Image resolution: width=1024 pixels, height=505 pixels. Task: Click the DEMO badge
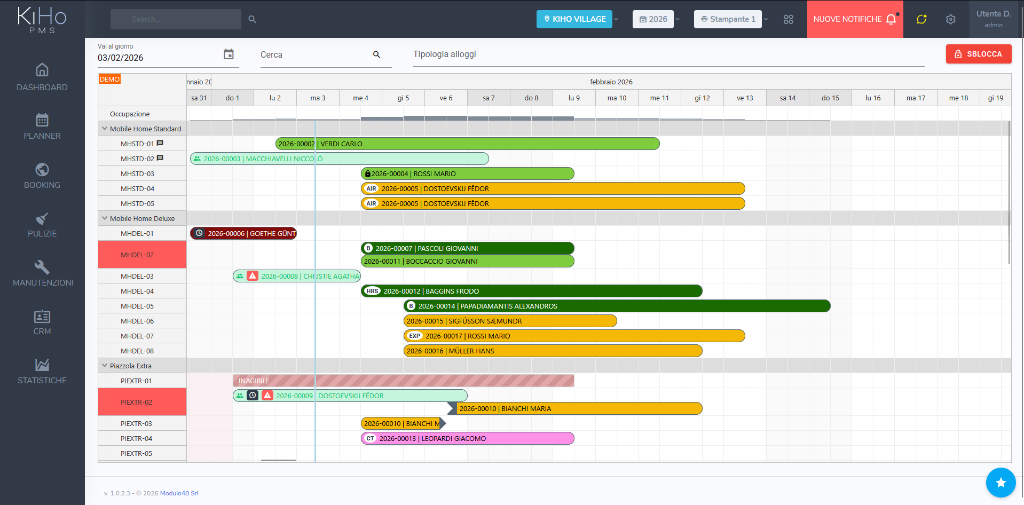[109, 79]
